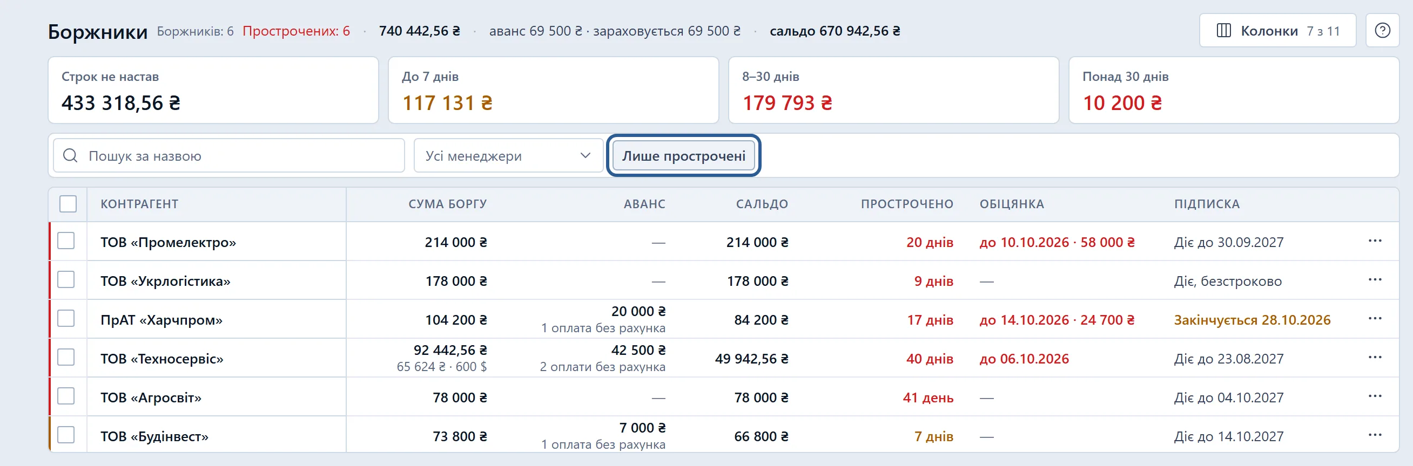Select the «Строк не настав» summary card
1413x466 pixels.
tap(213, 91)
